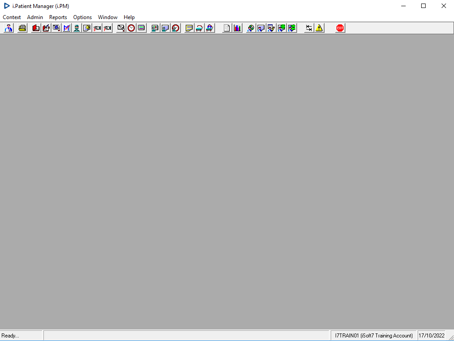Click the Ready... status text
This screenshot has width=454, height=341.
point(10,336)
